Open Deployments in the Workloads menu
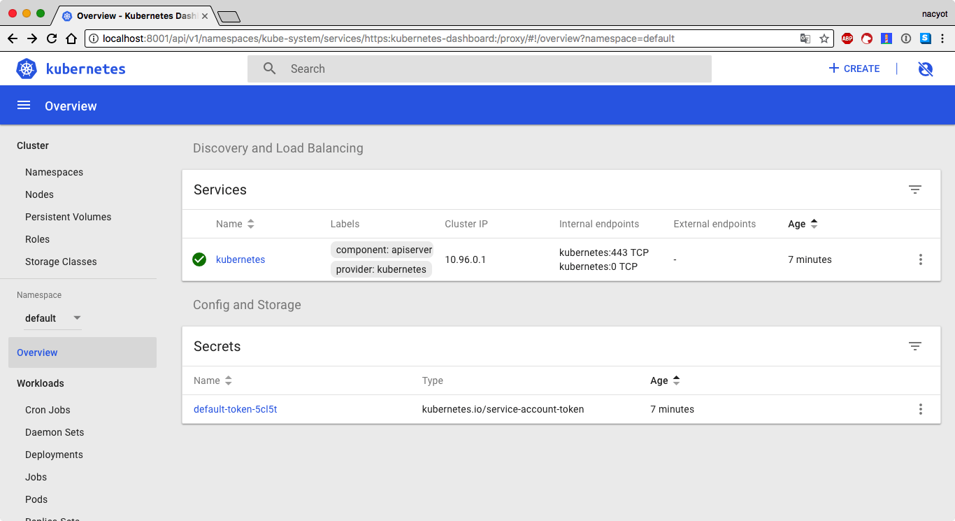 pos(54,455)
